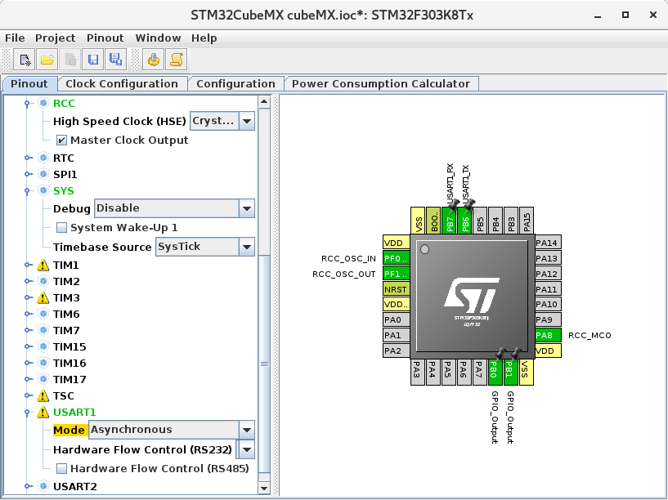The width and height of the screenshot is (668, 500).
Task: Click the Save As toolbar icon
Action: pyautogui.click(x=115, y=59)
